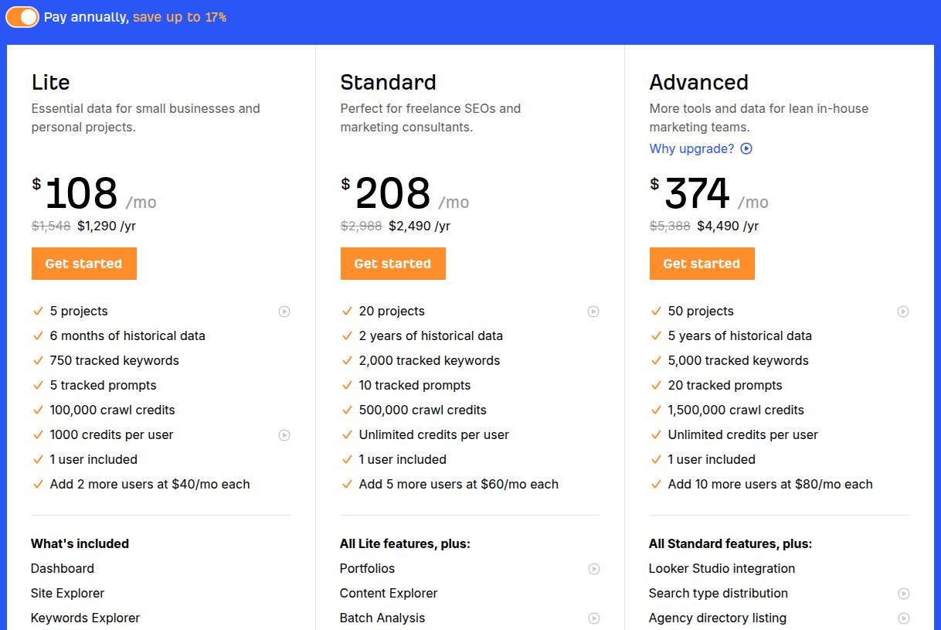Open the video icon beside 1000 credits per user
The height and width of the screenshot is (630, 941).
284,435
